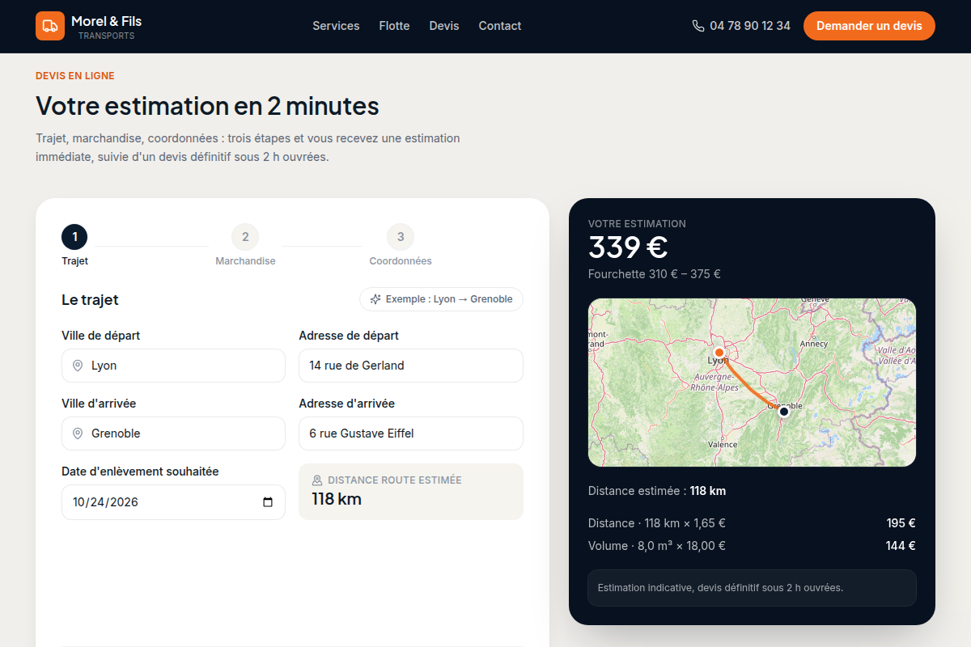The width and height of the screenshot is (971, 647).
Task: Focus the Adresse de départ field
Action: point(411,366)
